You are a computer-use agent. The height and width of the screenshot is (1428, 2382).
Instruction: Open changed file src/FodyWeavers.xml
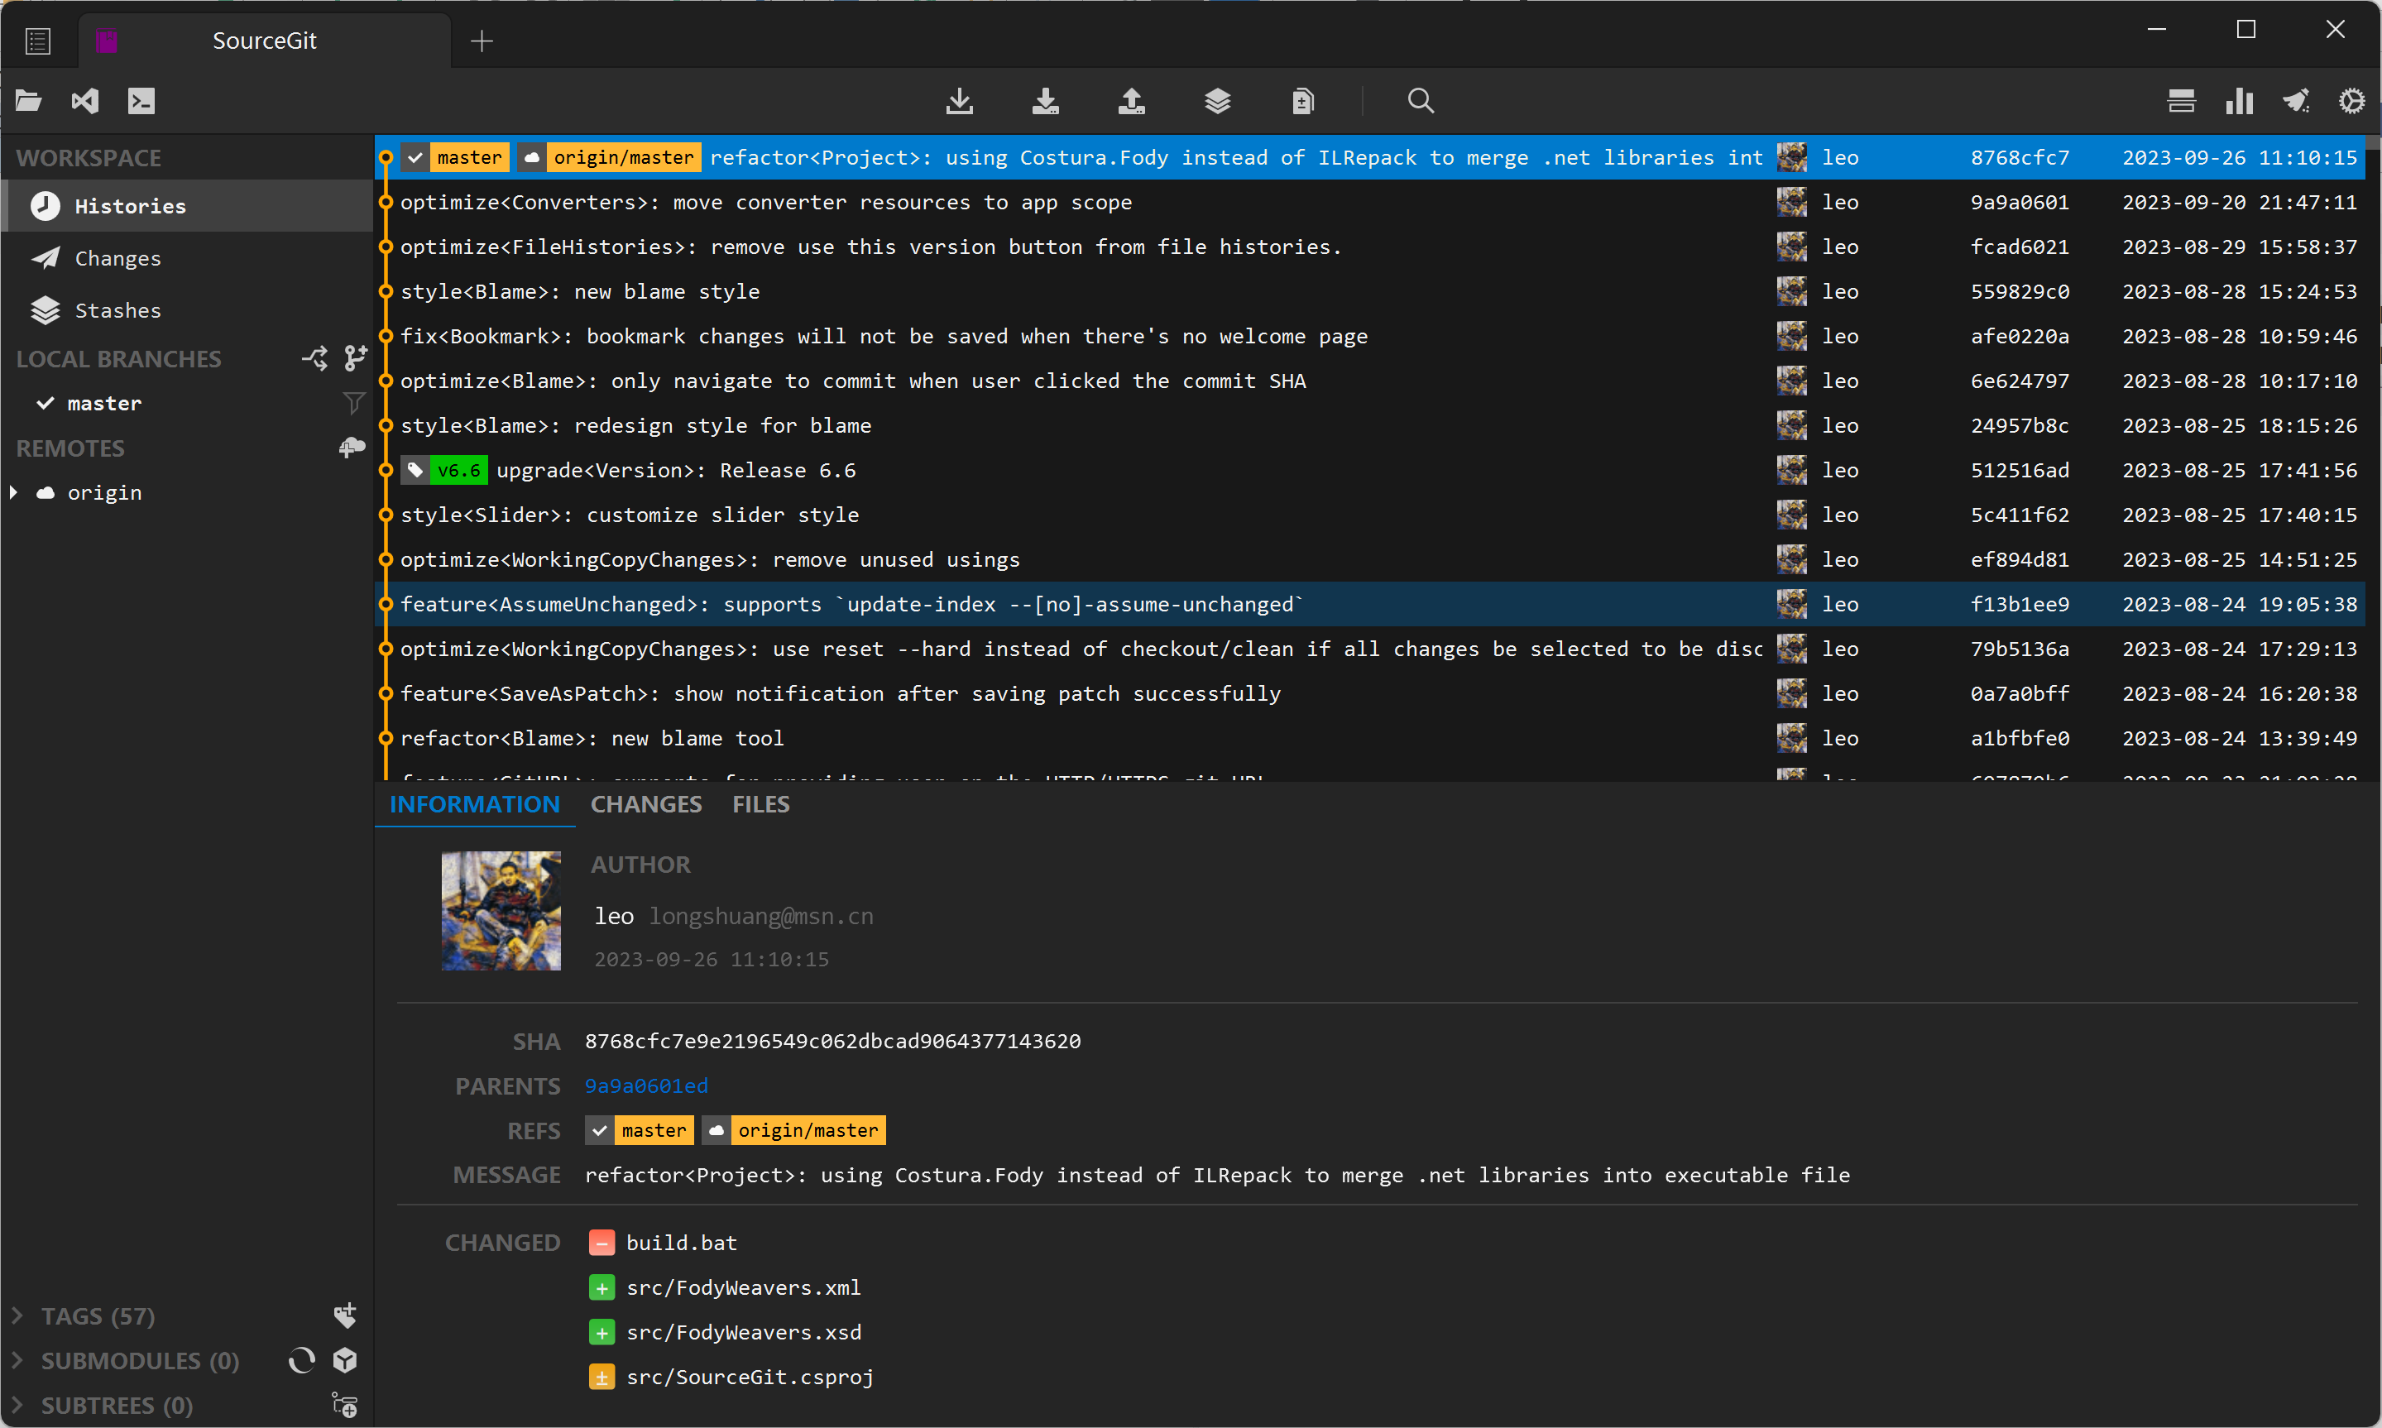pyautogui.click(x=743, y=1287)
